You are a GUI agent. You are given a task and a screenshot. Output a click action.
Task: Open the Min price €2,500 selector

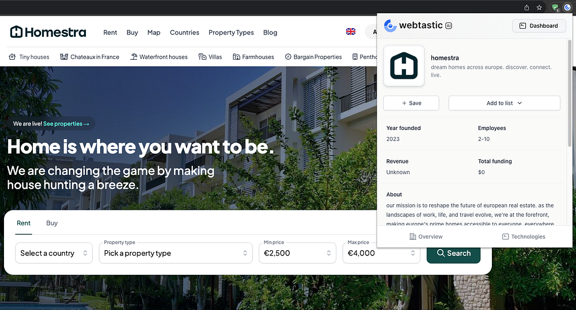point(297,253)
